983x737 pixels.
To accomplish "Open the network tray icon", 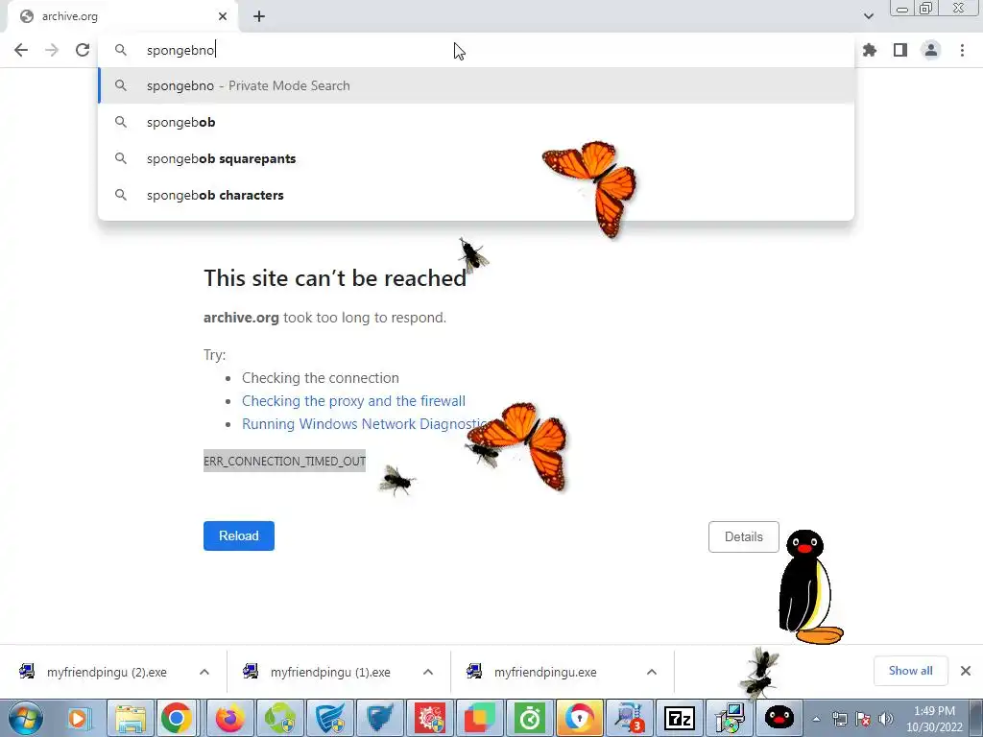I will pos(840,719).
